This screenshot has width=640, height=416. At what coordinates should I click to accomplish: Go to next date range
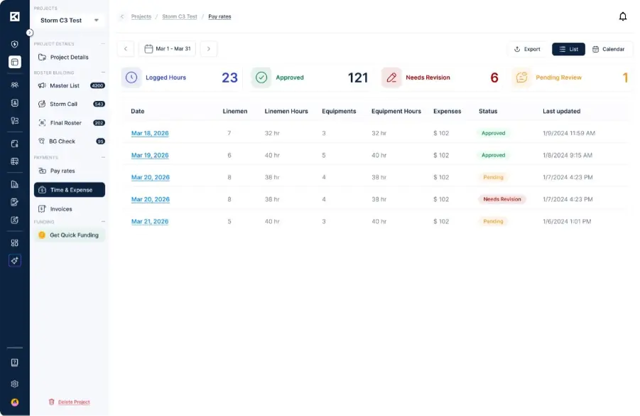[x=209, y=48]
